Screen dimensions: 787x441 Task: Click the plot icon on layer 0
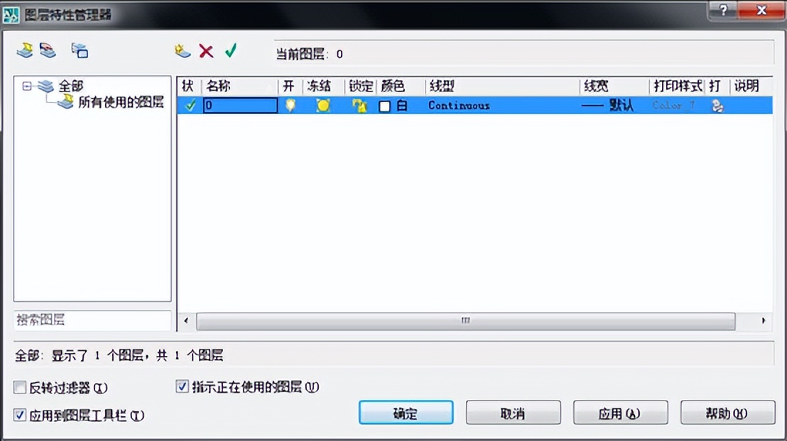tap(717, 105)
